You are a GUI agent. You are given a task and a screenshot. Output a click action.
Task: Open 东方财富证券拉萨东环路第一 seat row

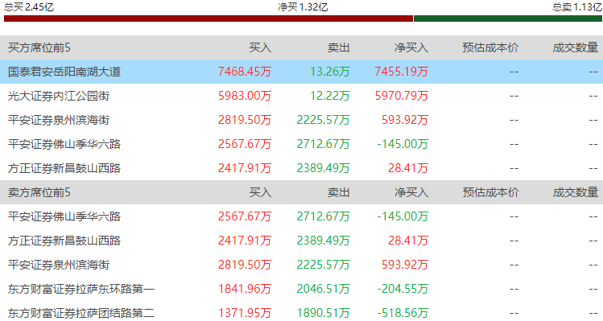(x=301, y=289)
